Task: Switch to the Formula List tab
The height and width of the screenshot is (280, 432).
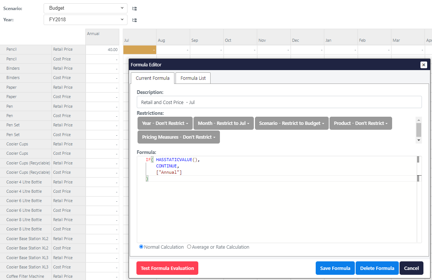Action: click(193, 78)
